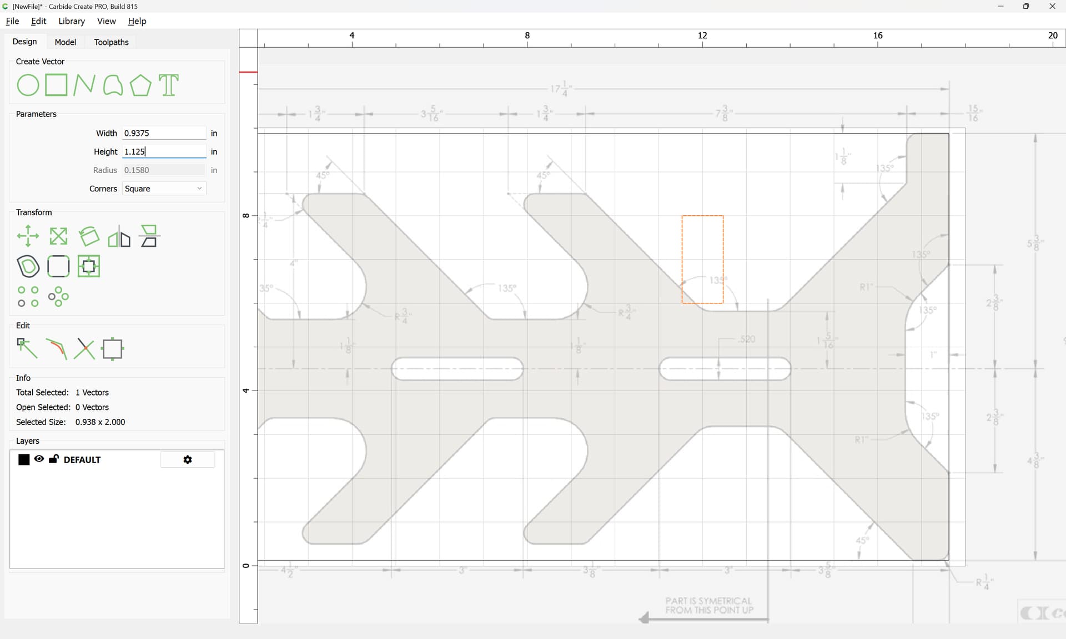The image size is (1066, 639).
Task: Click DEFAULT layer black color swatch
Action: 24,459
